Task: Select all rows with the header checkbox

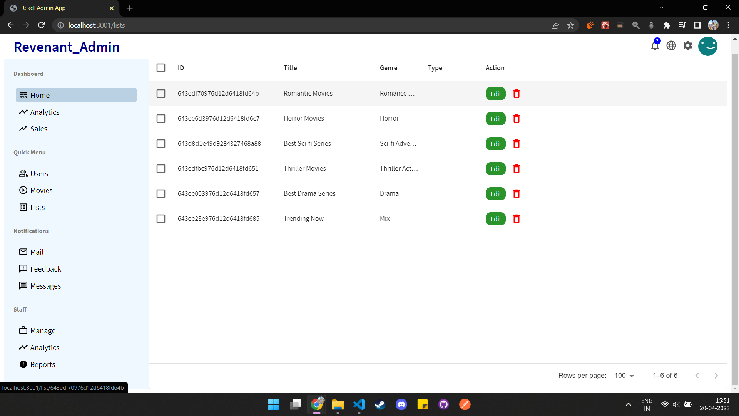Action: [161, 68]
